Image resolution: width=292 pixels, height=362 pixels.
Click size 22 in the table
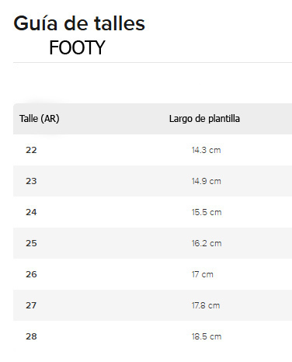tap(31, 150)
